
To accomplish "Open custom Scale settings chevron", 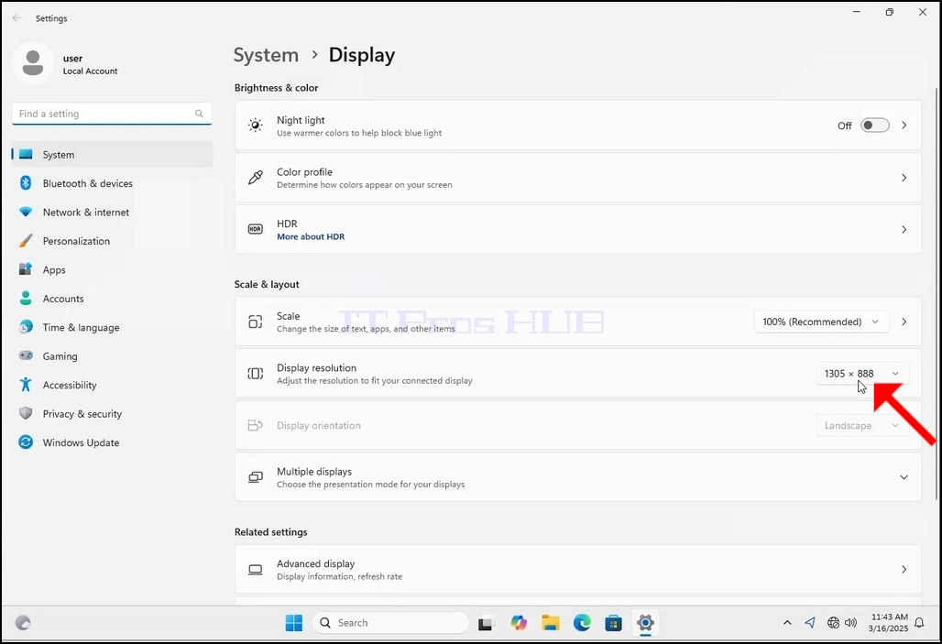I will point(904,322).
